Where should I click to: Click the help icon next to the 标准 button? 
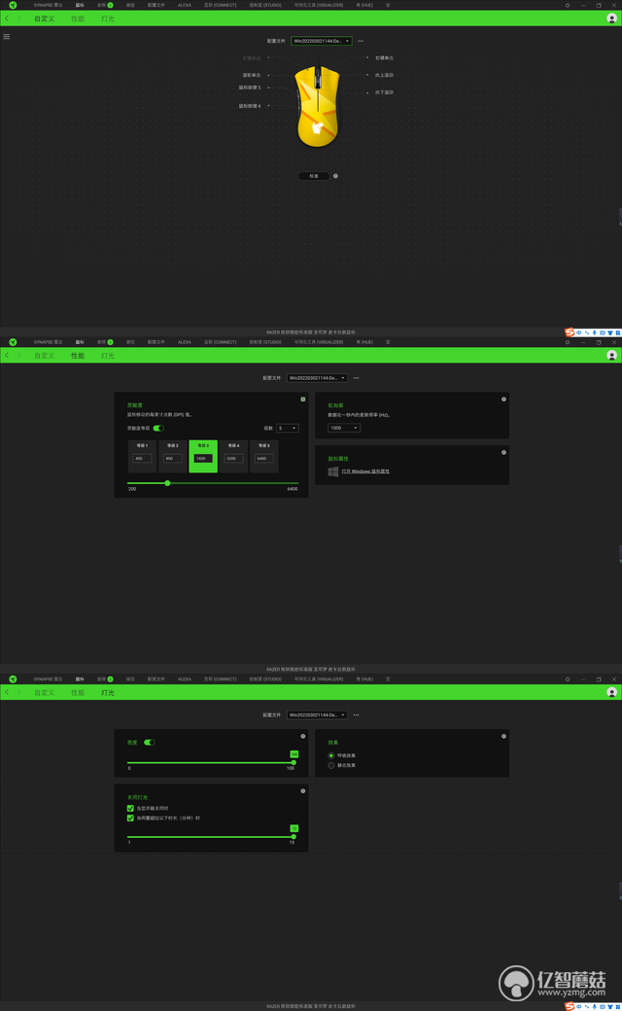pyautogui.click(x=335, y=176)
